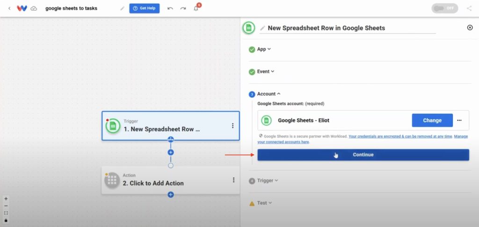Viewport: 479px width, 227px height.
Task: Click the add step plus between nodes
Action: (171, 152)
